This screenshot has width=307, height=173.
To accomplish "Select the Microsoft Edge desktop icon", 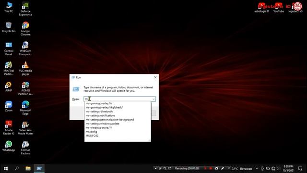I will 25,108.
